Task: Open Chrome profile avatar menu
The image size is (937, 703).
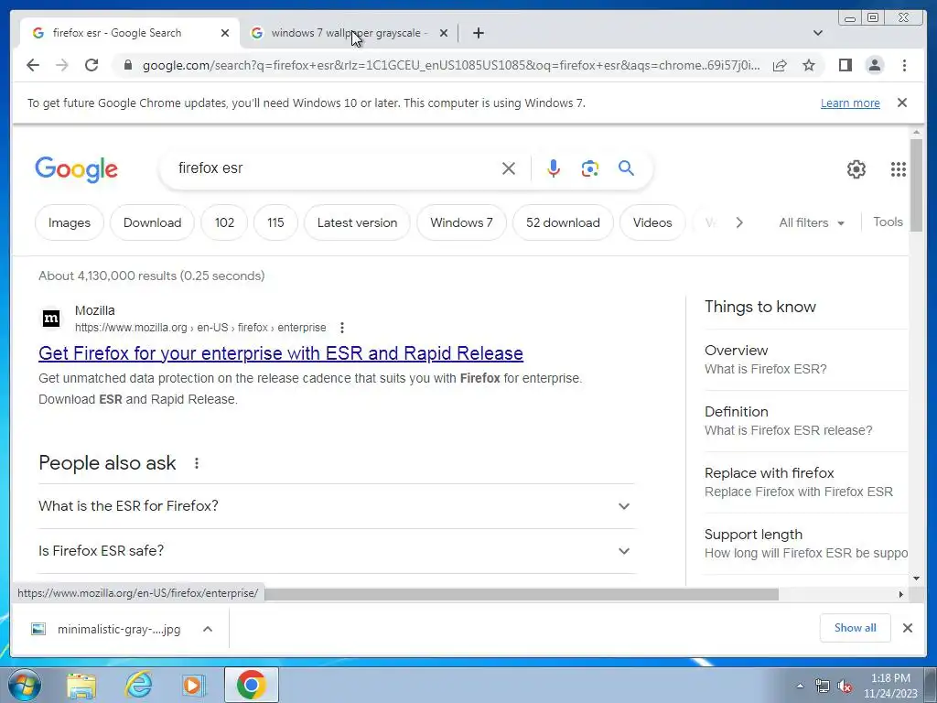Action: [x=874, y=65]
